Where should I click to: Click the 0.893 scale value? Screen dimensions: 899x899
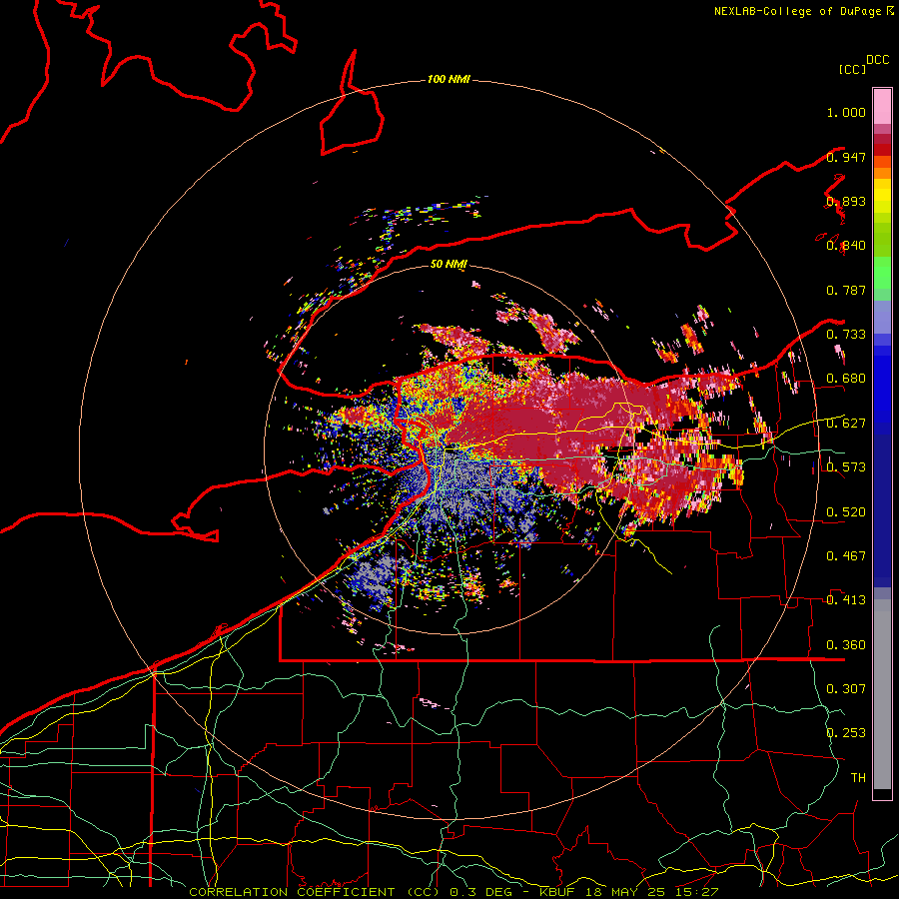[846, 201]
